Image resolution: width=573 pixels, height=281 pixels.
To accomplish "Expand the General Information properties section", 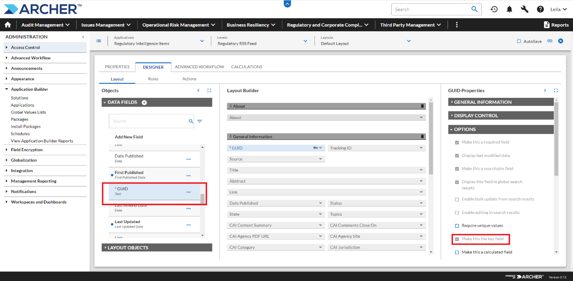I will coord(501,102).
